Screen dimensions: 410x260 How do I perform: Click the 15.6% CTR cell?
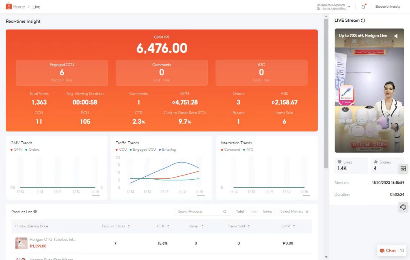click(163, 243)
